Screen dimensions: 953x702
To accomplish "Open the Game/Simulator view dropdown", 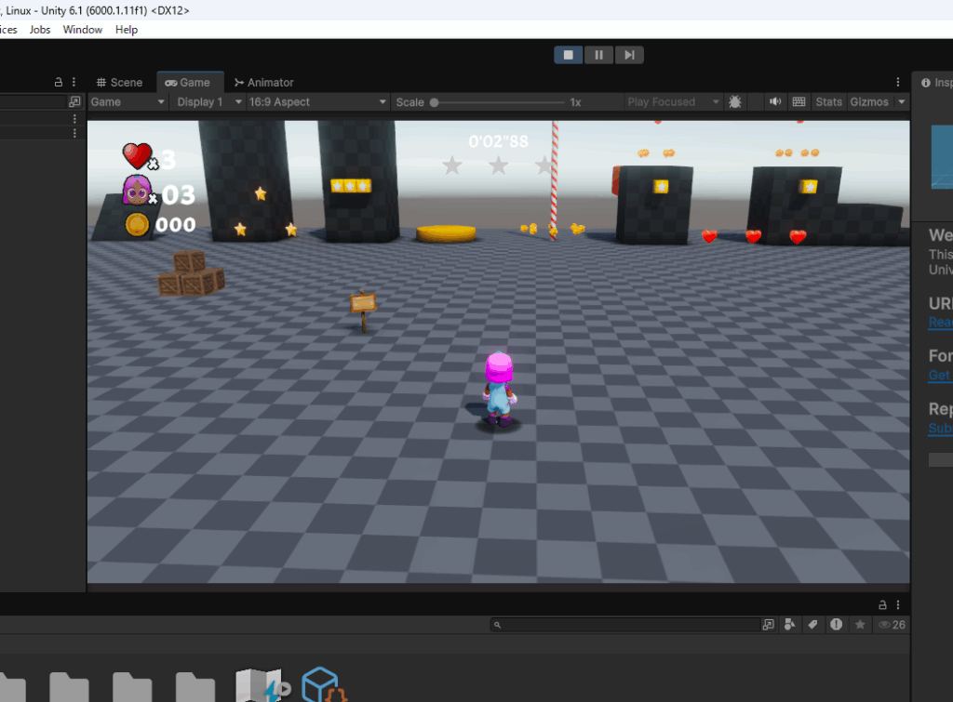I will (x=128, y=102).
